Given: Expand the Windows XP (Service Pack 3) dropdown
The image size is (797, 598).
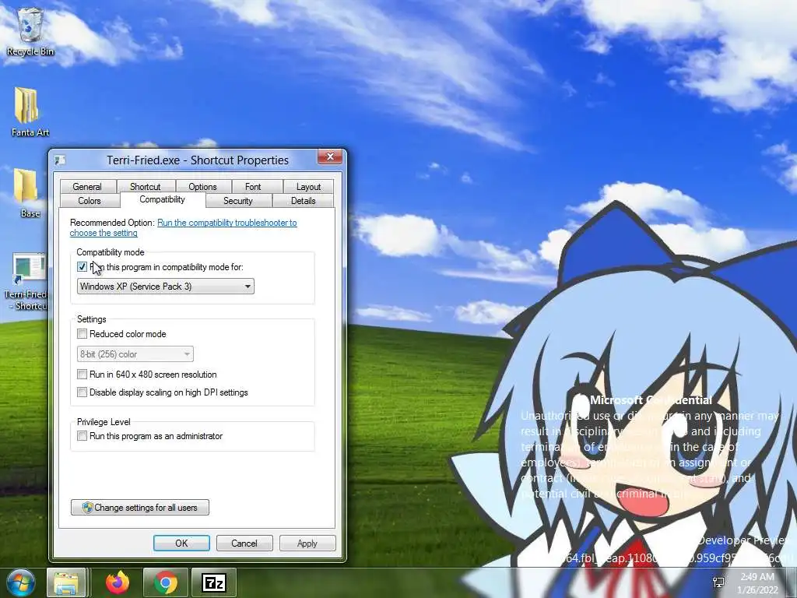Looking at the screenshot, I should (x=166, y=287).
